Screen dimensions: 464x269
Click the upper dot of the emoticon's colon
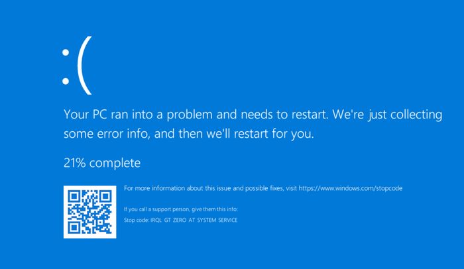point(66,52)
